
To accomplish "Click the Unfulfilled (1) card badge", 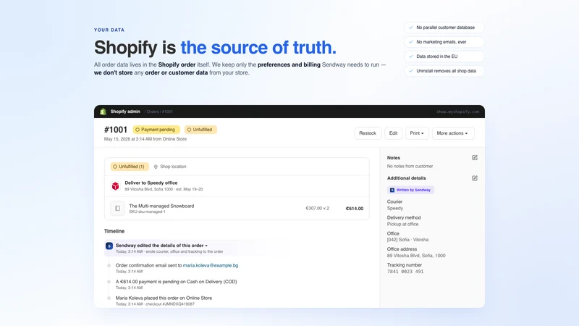I will pyautogui.click(x=130, y=167).
